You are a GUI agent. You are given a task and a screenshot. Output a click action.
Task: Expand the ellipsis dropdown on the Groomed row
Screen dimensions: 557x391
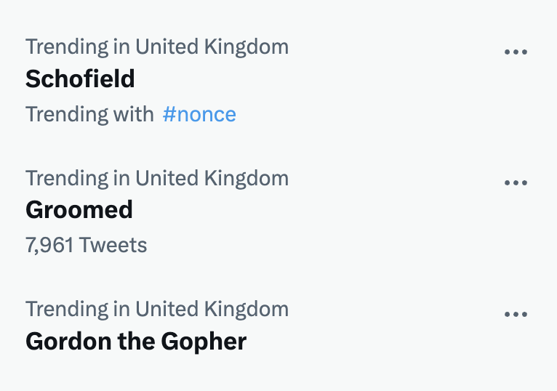click(x=516, y=182)
